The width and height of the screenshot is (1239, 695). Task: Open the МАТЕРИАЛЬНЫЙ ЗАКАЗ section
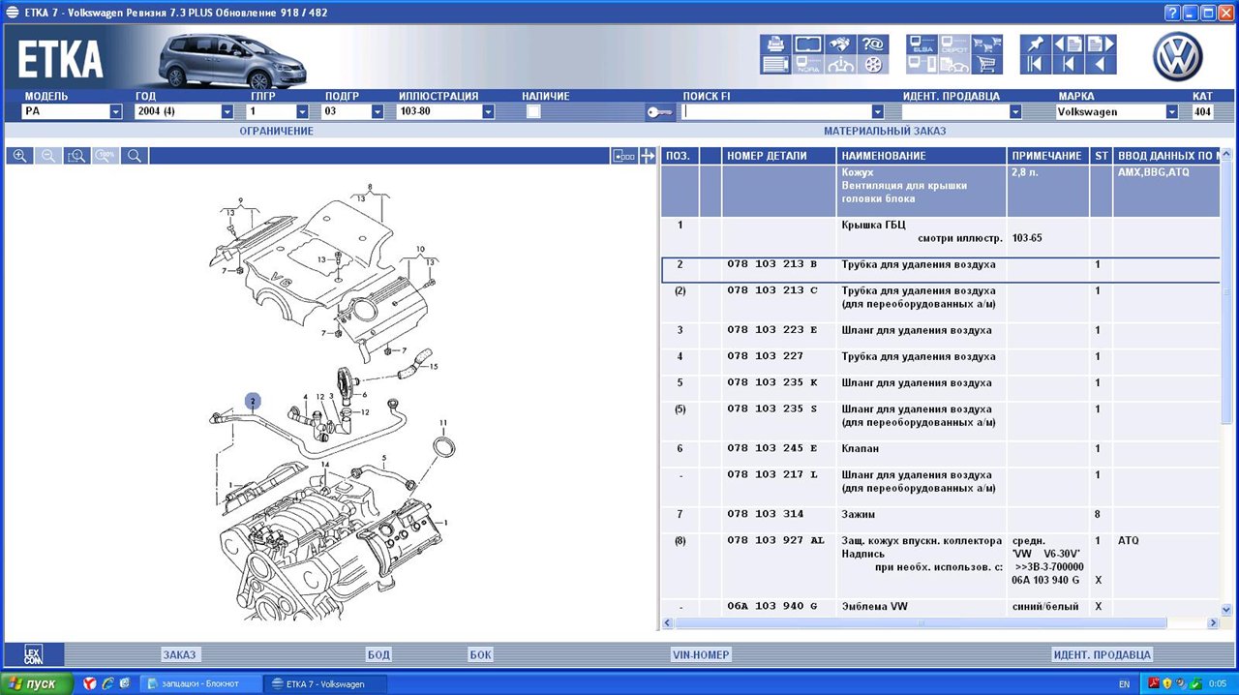point(885,131)
